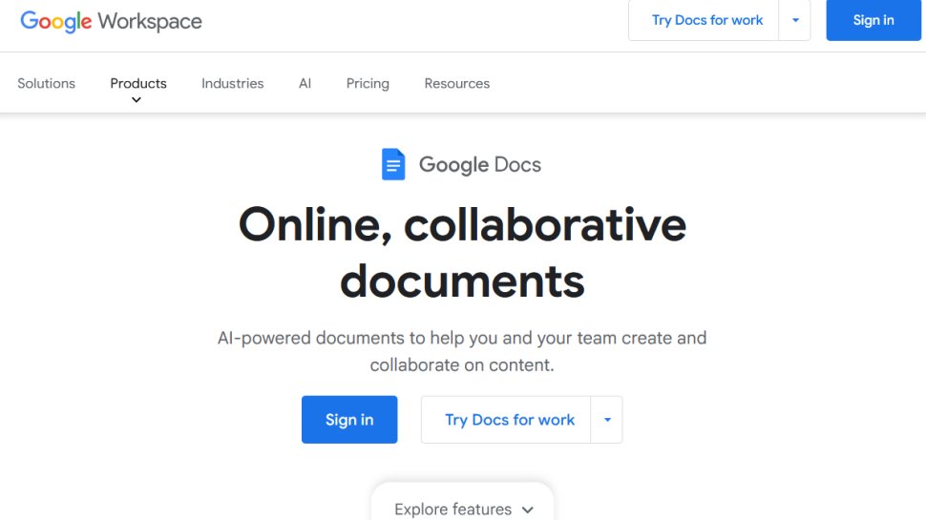
Task: Click the Sign in button in header
Action: 873,20
